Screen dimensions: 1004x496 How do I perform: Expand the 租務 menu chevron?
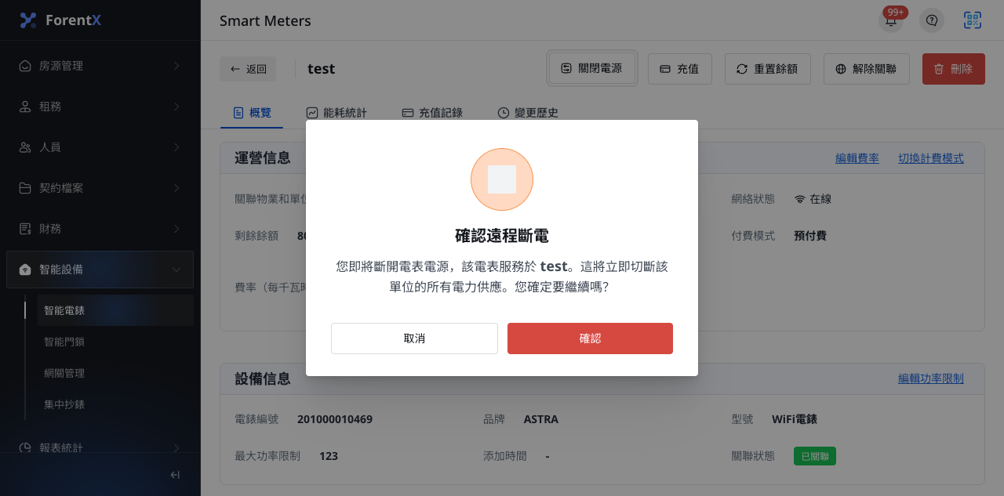[x=176, y=107]
